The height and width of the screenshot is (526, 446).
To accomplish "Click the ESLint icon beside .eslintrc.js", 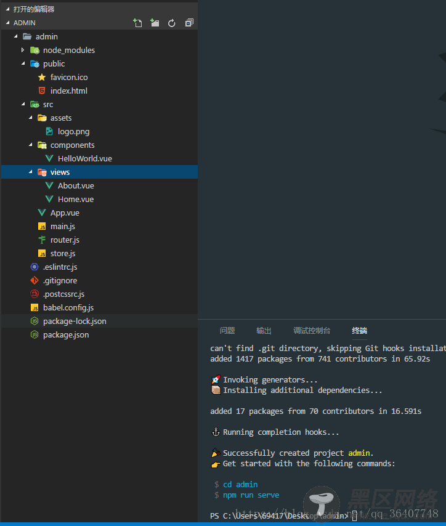I will pyautogui.click(x=34, y=267).
